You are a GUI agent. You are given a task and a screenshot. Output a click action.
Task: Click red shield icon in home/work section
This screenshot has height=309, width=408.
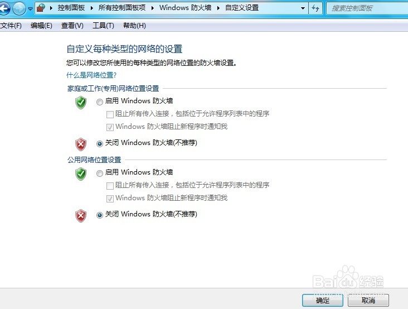click(x=81, y=144)
